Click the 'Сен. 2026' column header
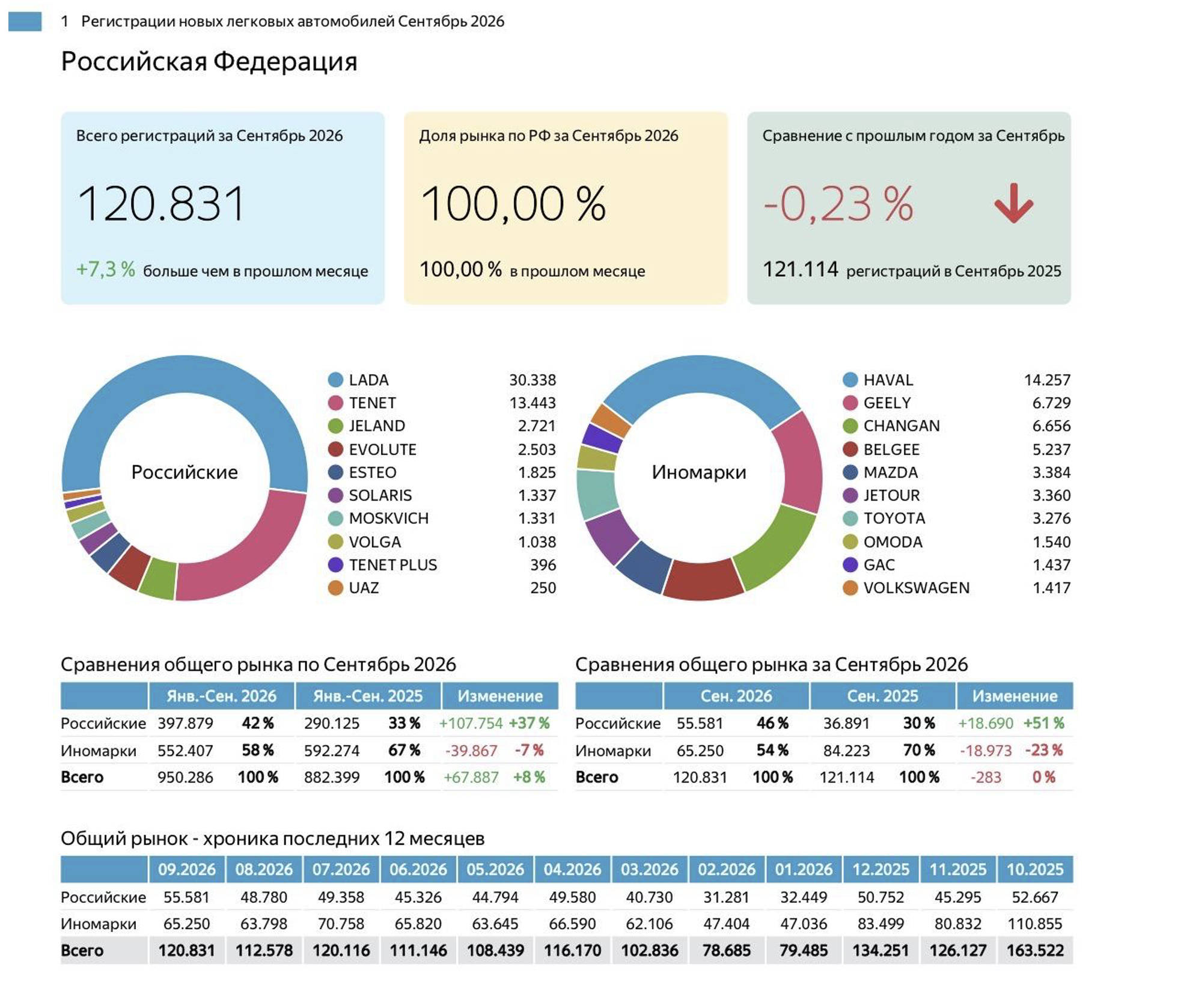 pos(736,696)
